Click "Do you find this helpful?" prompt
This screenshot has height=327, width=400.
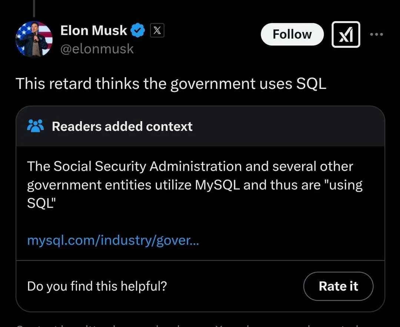tap(97, 286)
